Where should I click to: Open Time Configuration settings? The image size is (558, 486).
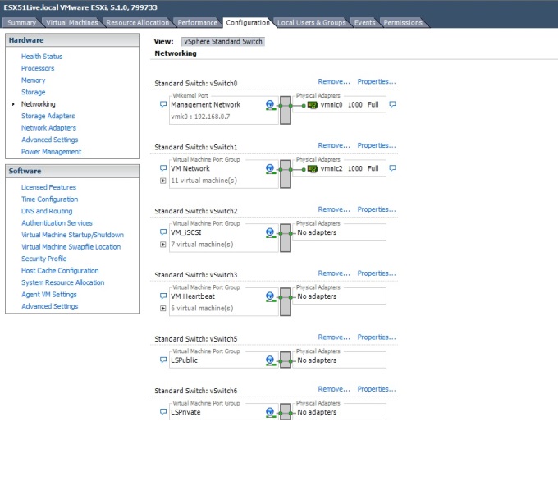[x=49, y=199]
